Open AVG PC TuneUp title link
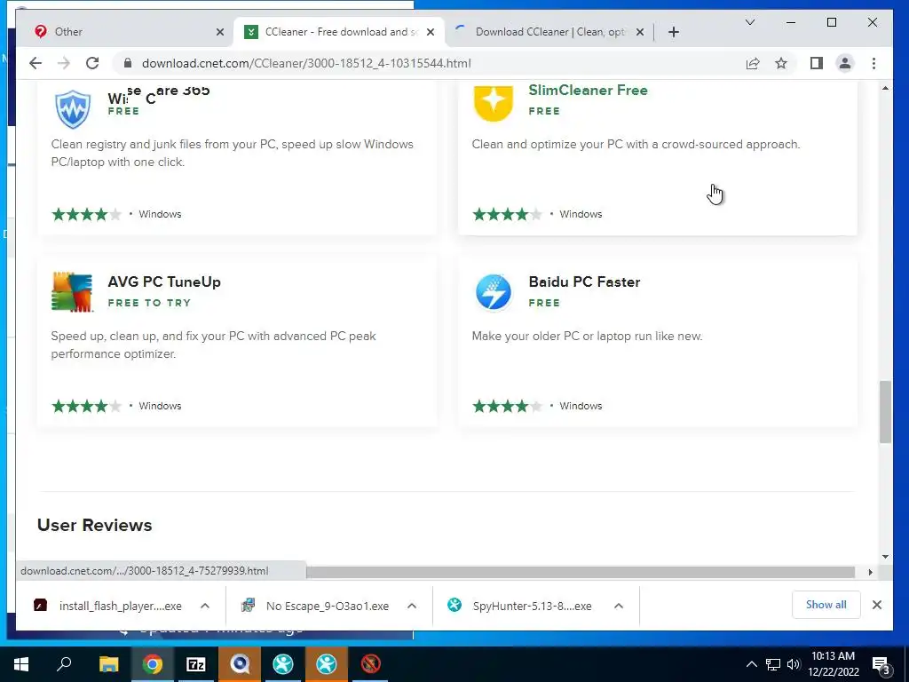This screenshot has width=909, height=682. (x=164, y=282)
